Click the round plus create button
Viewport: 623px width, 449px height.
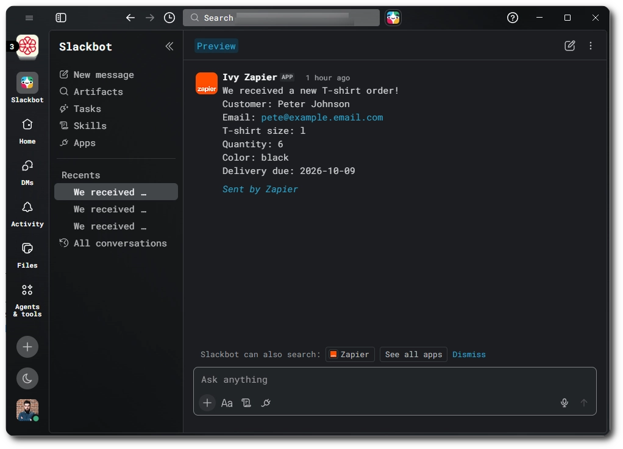pos(27,347)
